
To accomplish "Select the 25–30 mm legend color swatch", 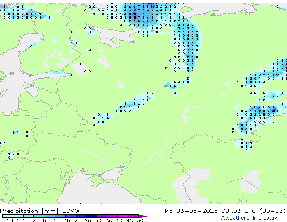I will tap(91, 216).
